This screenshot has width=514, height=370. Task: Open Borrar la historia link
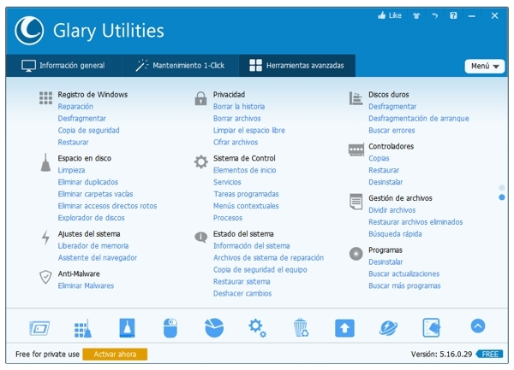click(x=239, y=107)
